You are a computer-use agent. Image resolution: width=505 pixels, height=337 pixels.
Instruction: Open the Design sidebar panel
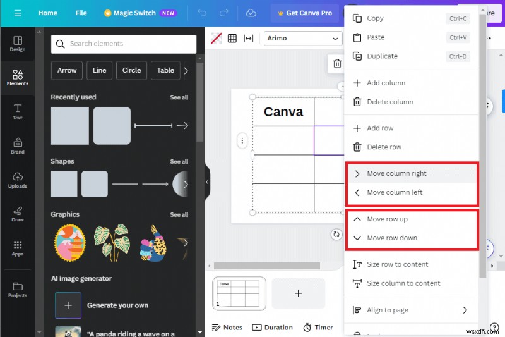[x=18, y=44]
